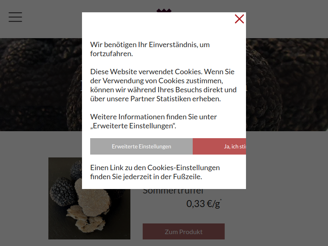
Task: Select the 0,33 €/g price text
Action: tap(203, 204)
